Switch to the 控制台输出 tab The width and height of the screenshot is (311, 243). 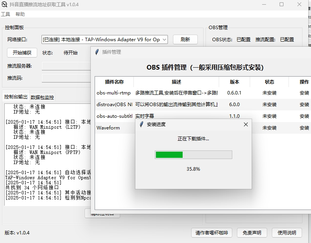(16, 97)
